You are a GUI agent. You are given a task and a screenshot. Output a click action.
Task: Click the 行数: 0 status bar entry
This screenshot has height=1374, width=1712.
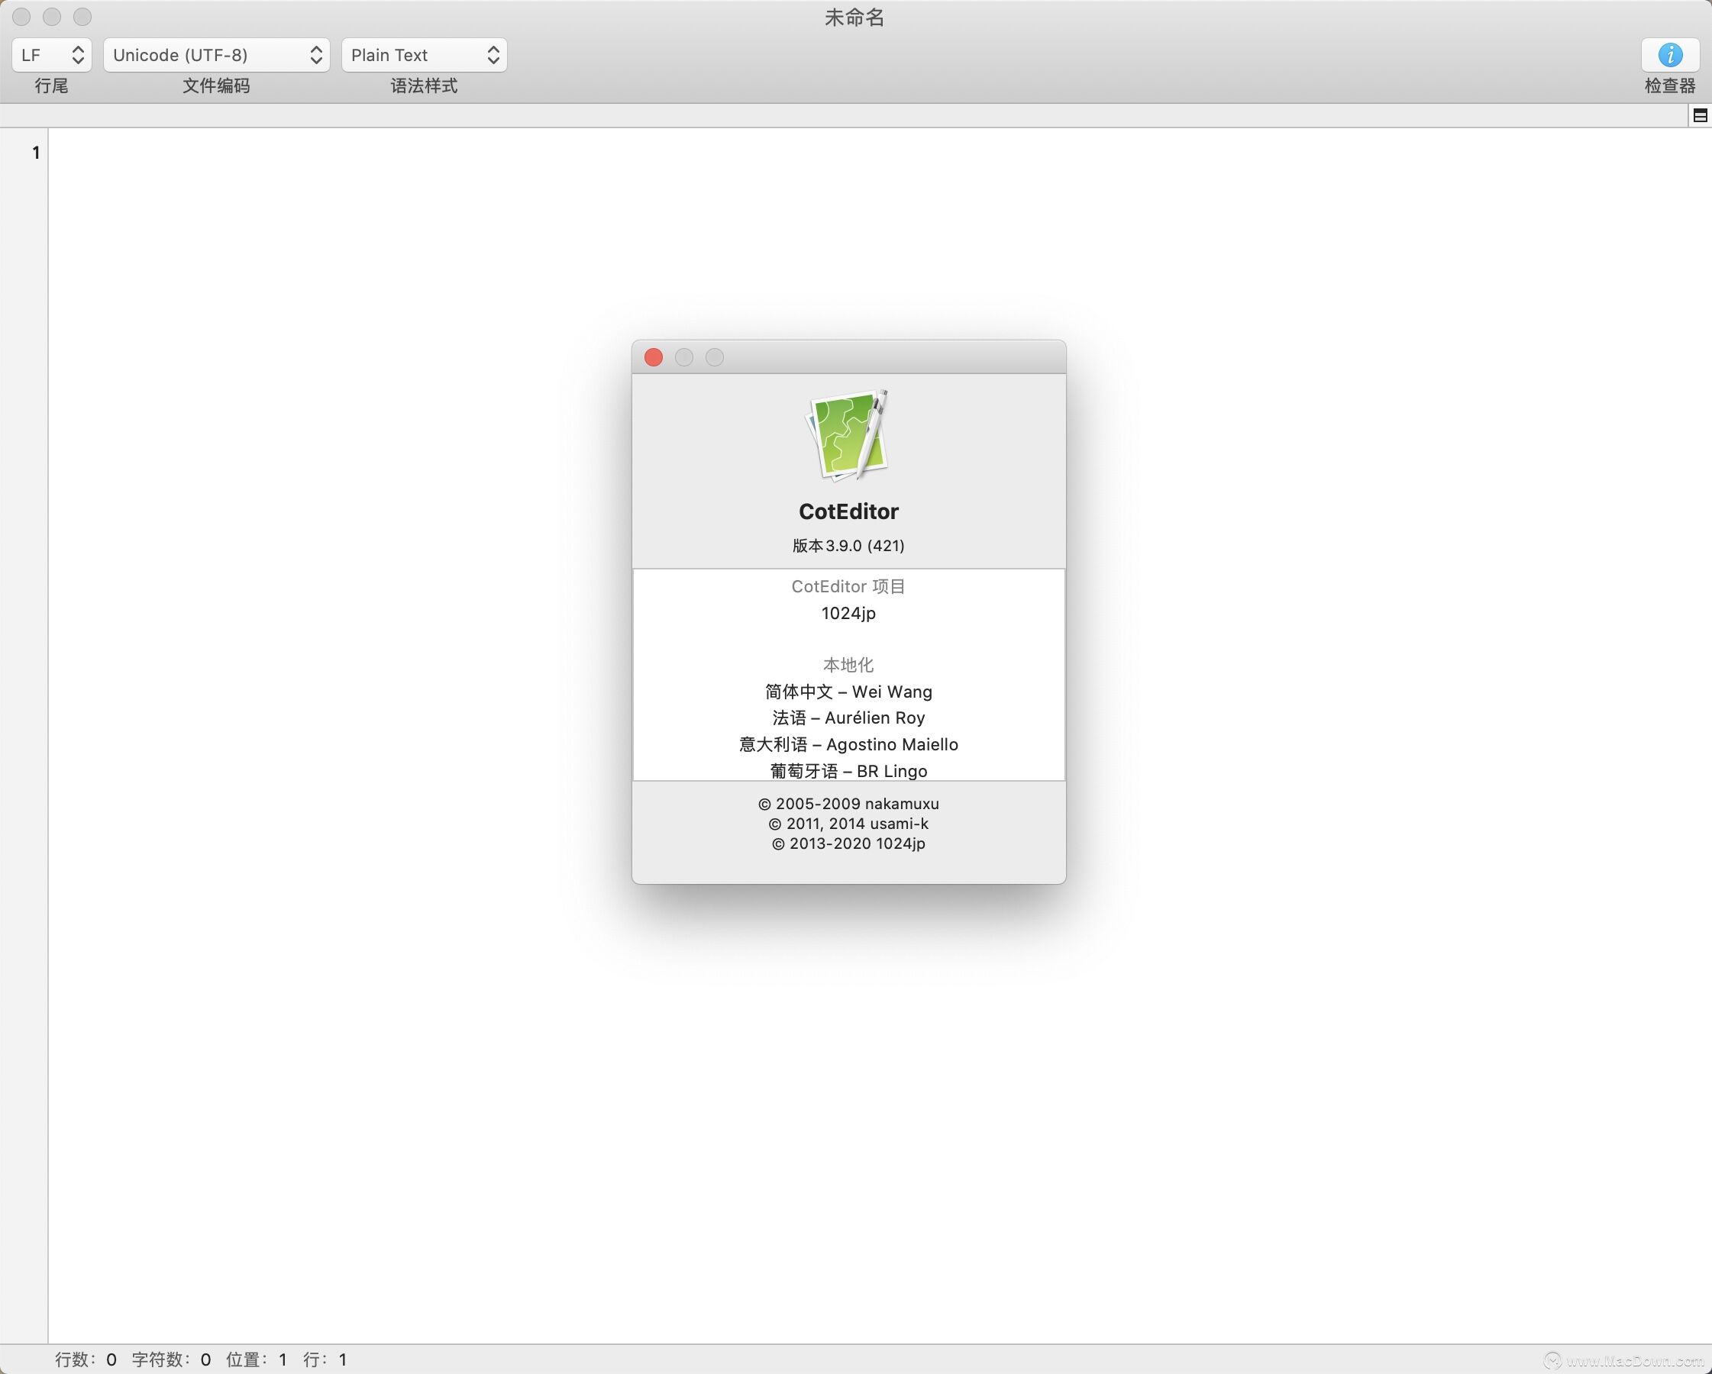coord(86,1359)
